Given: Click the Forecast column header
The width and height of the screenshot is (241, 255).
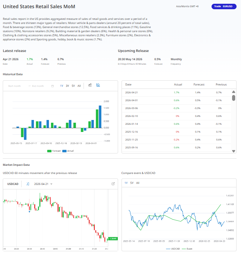Looking at the screenshot, I should pos(199,84).
